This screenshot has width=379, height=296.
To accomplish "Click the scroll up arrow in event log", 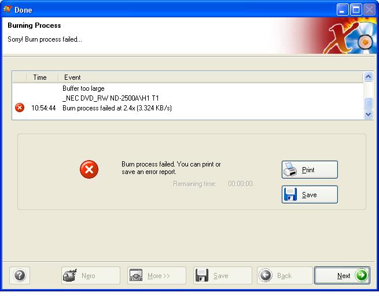I will click(368, 77).
